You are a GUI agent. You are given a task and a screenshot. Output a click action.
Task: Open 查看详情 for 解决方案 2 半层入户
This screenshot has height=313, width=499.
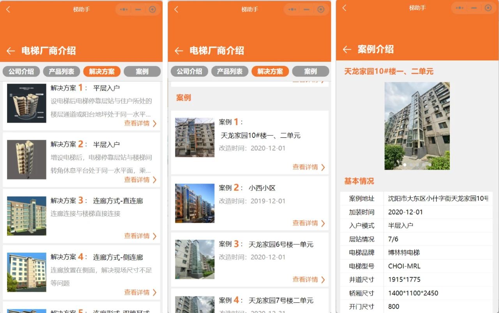pyautogui.click(x=140, y=179)
